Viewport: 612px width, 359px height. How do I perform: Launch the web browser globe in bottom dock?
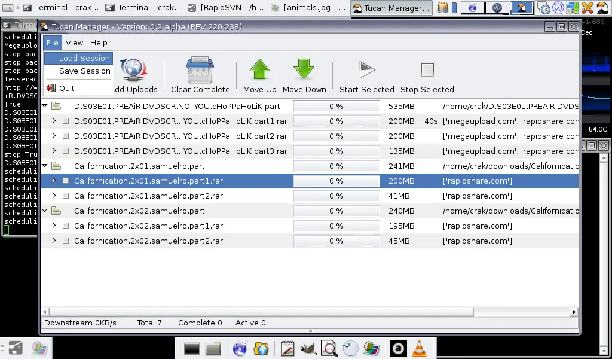[240, 348]
